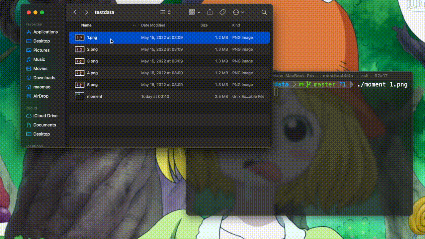This screenshot has width=425, height=239.
Task: Click the Documents sidebar icon
Action: coord(29,125)
